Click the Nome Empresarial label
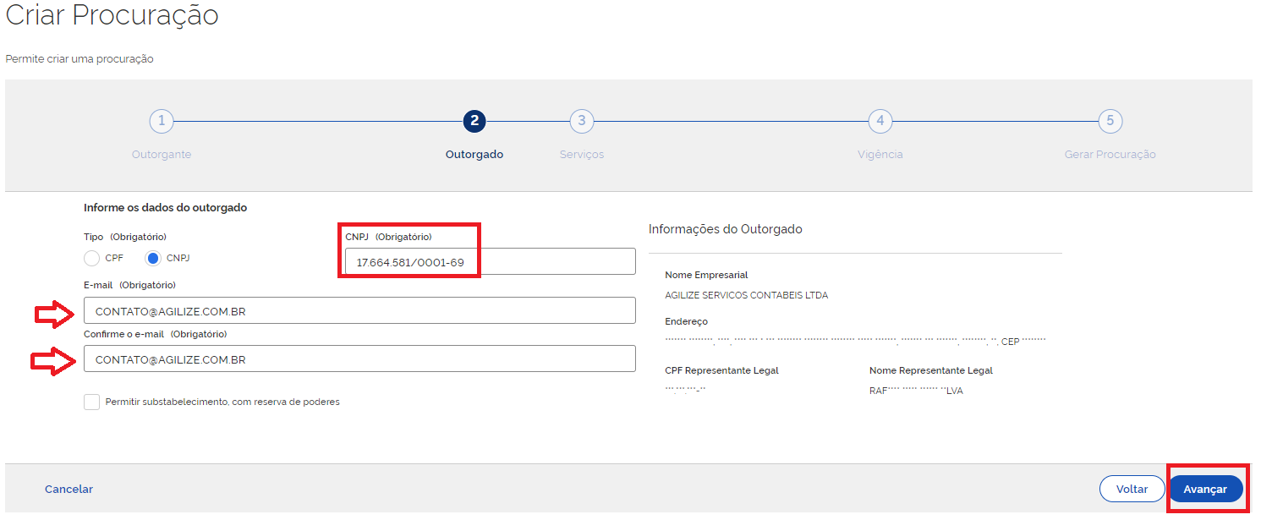The height and width of the screenshot is (520, 1261). tap(706, 275)
